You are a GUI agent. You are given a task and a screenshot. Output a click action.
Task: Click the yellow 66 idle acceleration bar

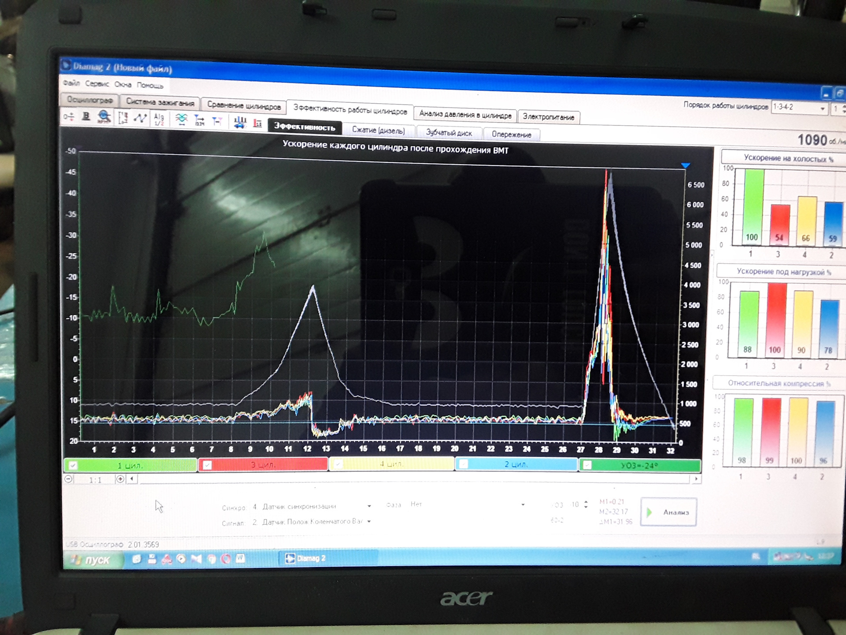[806, 220]
